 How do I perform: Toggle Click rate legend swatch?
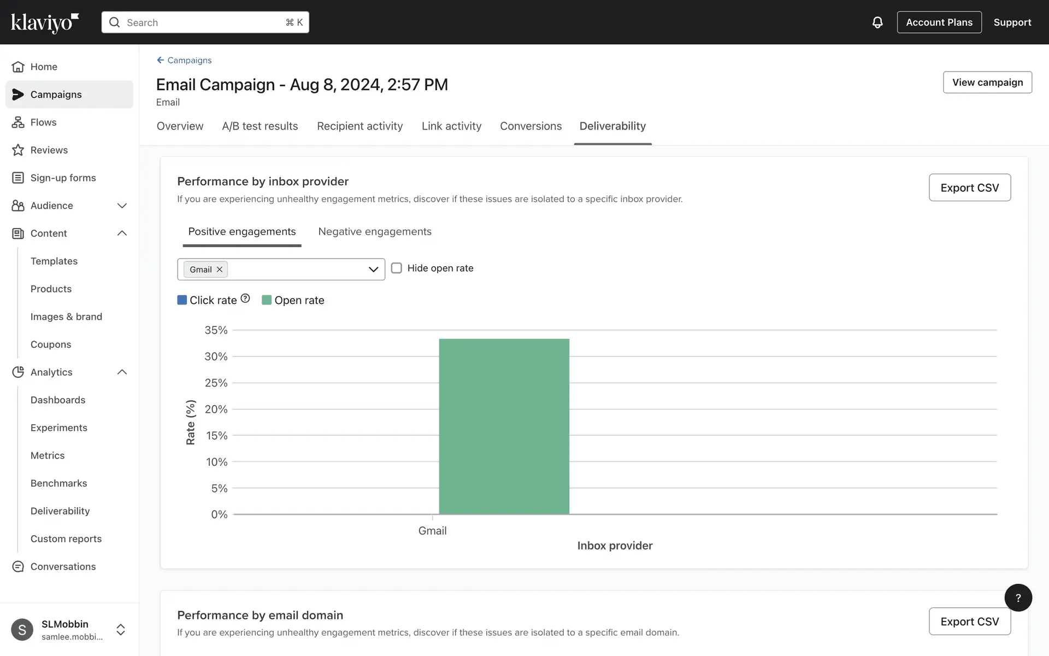click(182, 300)
